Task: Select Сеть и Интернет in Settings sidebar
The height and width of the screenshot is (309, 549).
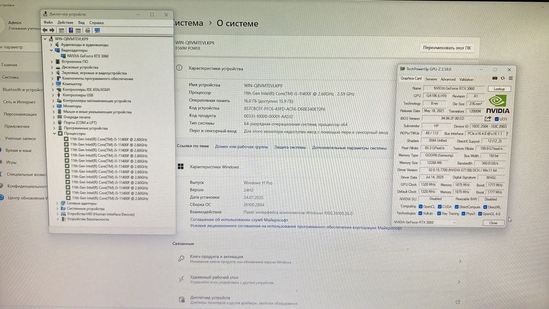Action: [19, 102]
